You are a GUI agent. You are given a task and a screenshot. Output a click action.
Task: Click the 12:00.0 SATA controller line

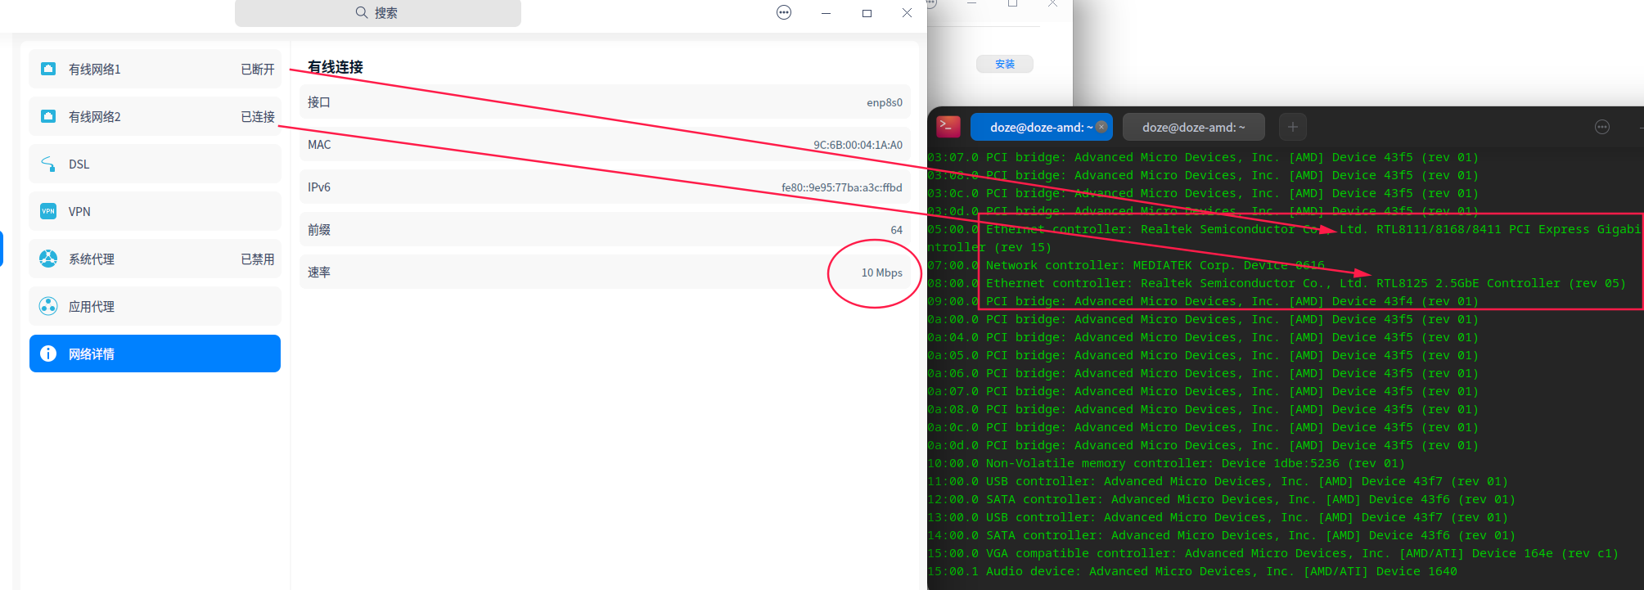pos(1221,499)
